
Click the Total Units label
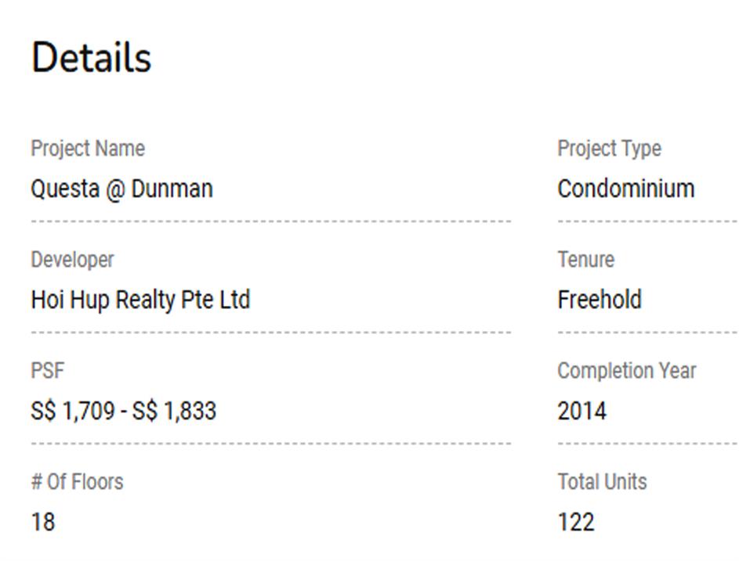[602, 482]
